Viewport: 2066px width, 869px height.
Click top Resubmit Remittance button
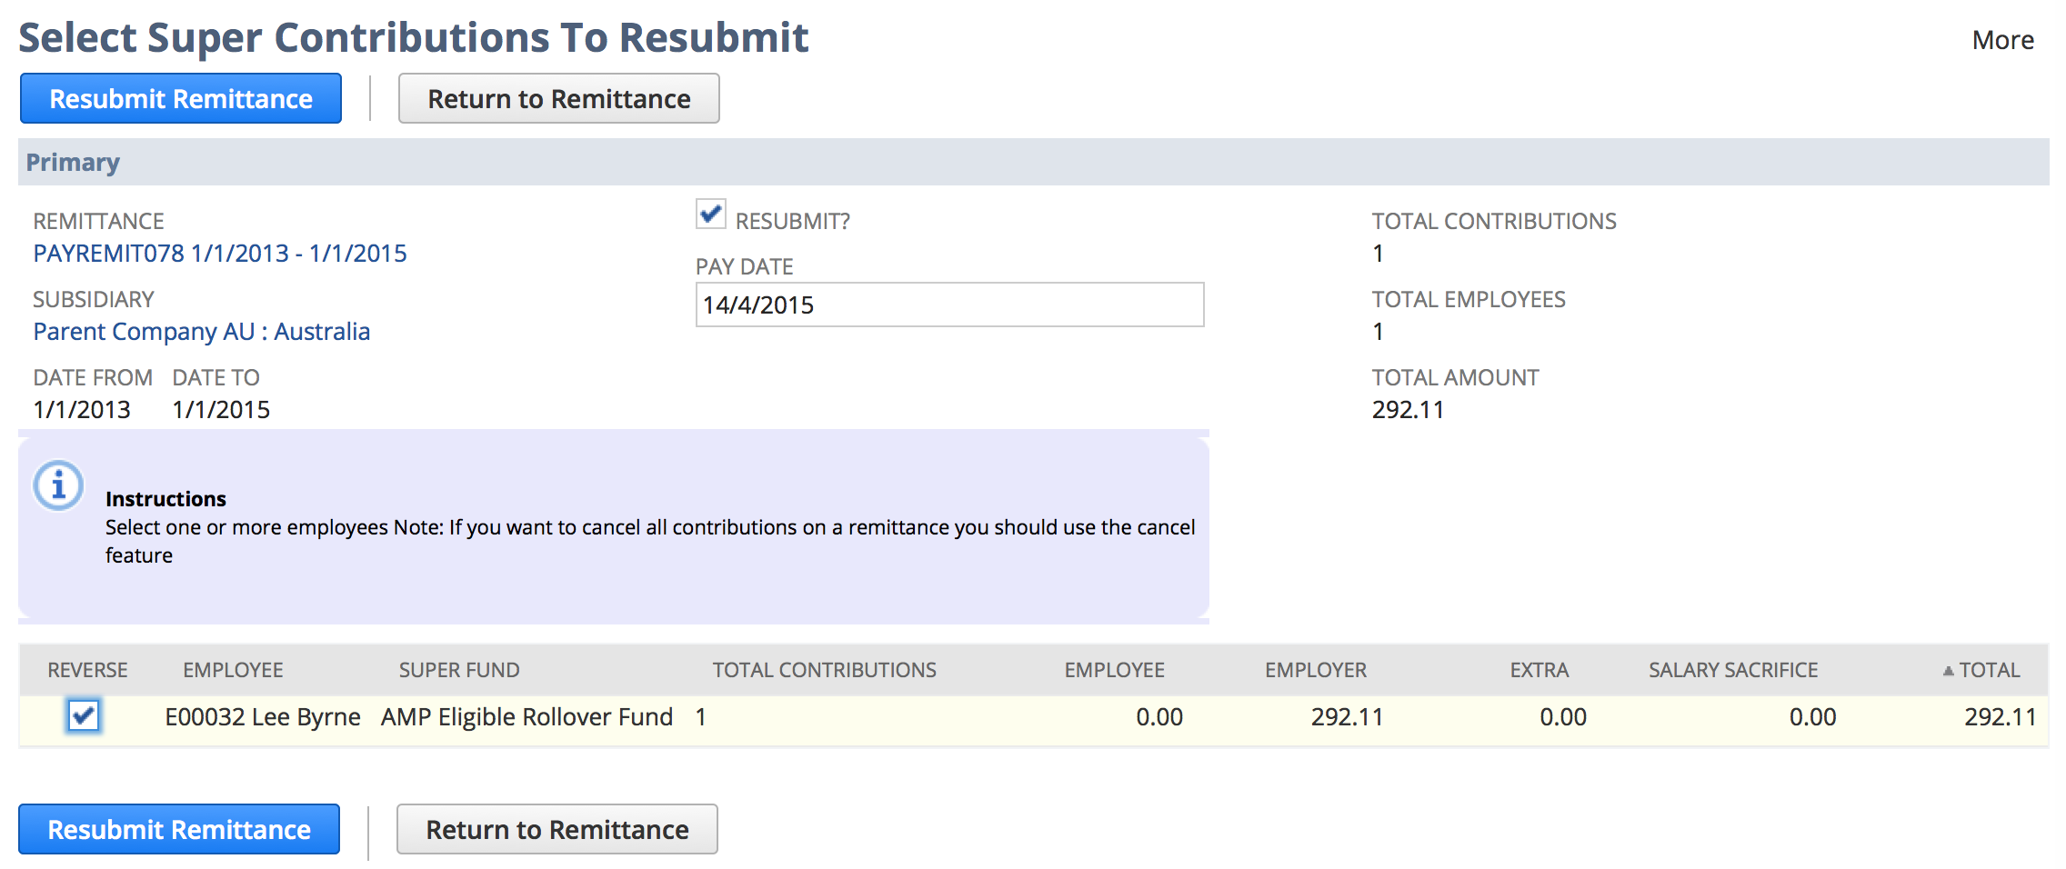(x=181, y=98)
